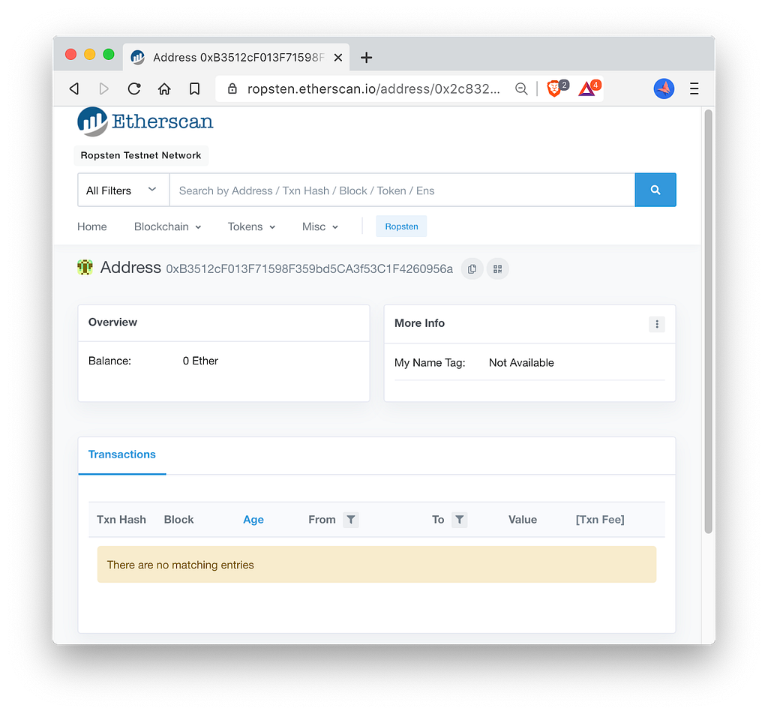Screen dimensions: 768x714
Task: Click the browser back arrow
Action: [74, 88]
